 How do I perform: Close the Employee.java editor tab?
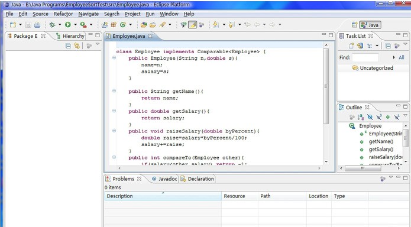tap(150, 35)
